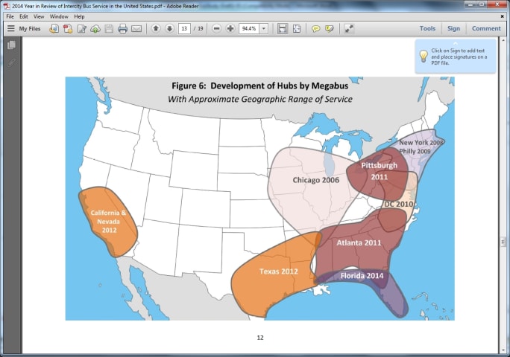Add a sticky note comment
This screenshot has height=357, width=510.
(x=315, y=29)
